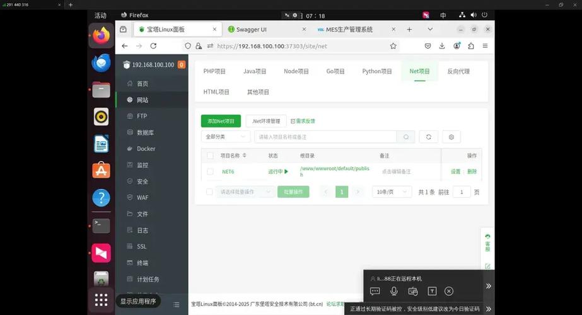Click 删除 for NET6 project

point(472,171)
